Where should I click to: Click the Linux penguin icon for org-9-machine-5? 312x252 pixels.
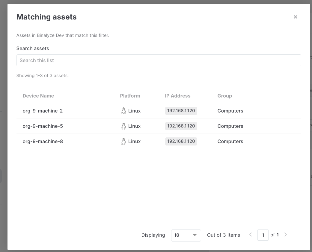[123, 126]
